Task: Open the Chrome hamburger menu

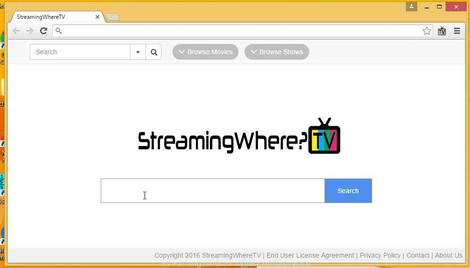Action: pyautogui.click(x=457, y=31)
